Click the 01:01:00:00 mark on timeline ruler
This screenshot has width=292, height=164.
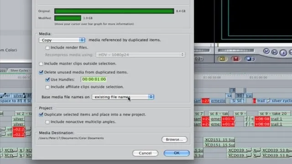point(258,77)
